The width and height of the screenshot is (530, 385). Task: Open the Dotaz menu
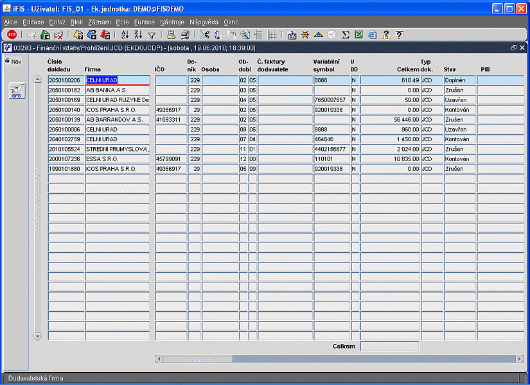tap(57, 22)
